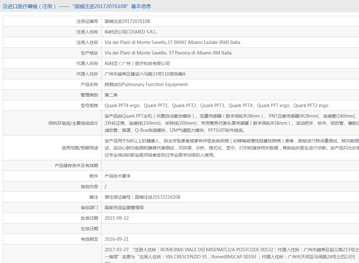The image size is (359, 263).
Task: Click the 注册人名称 label
Action: pyautogui.click(x=87, y=32)
